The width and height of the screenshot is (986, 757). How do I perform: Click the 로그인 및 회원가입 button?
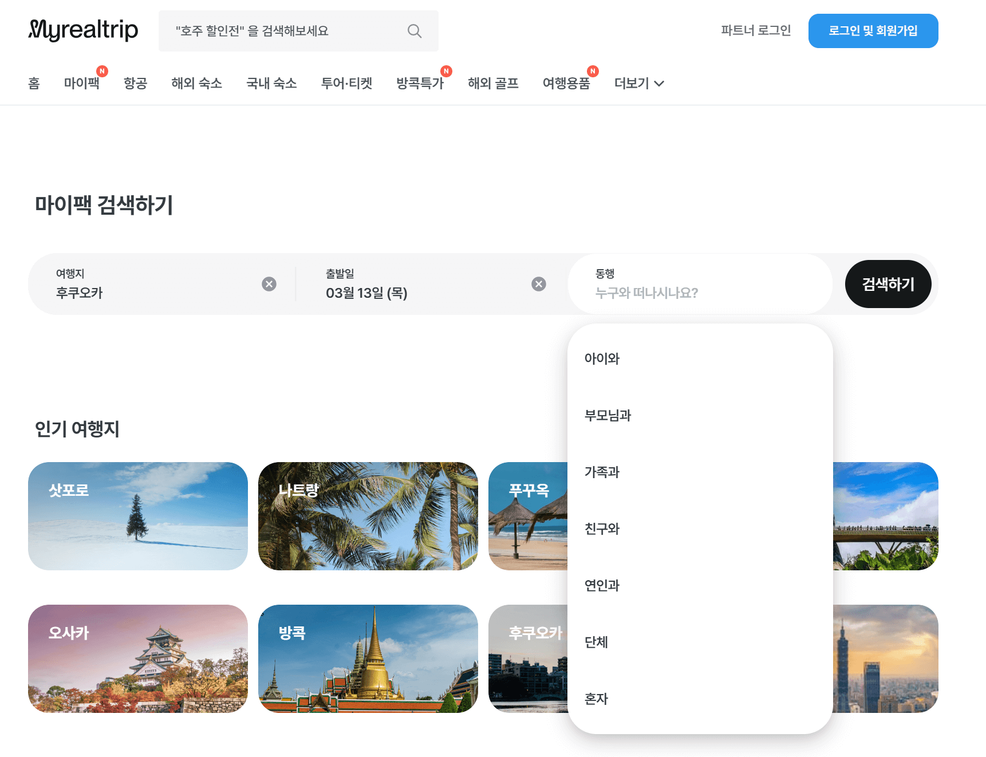tap(873, 30)
